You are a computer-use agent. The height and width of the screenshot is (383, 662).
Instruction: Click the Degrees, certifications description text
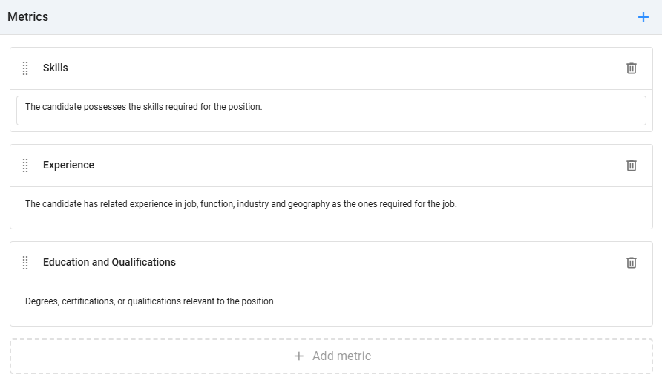pos(149,301)
